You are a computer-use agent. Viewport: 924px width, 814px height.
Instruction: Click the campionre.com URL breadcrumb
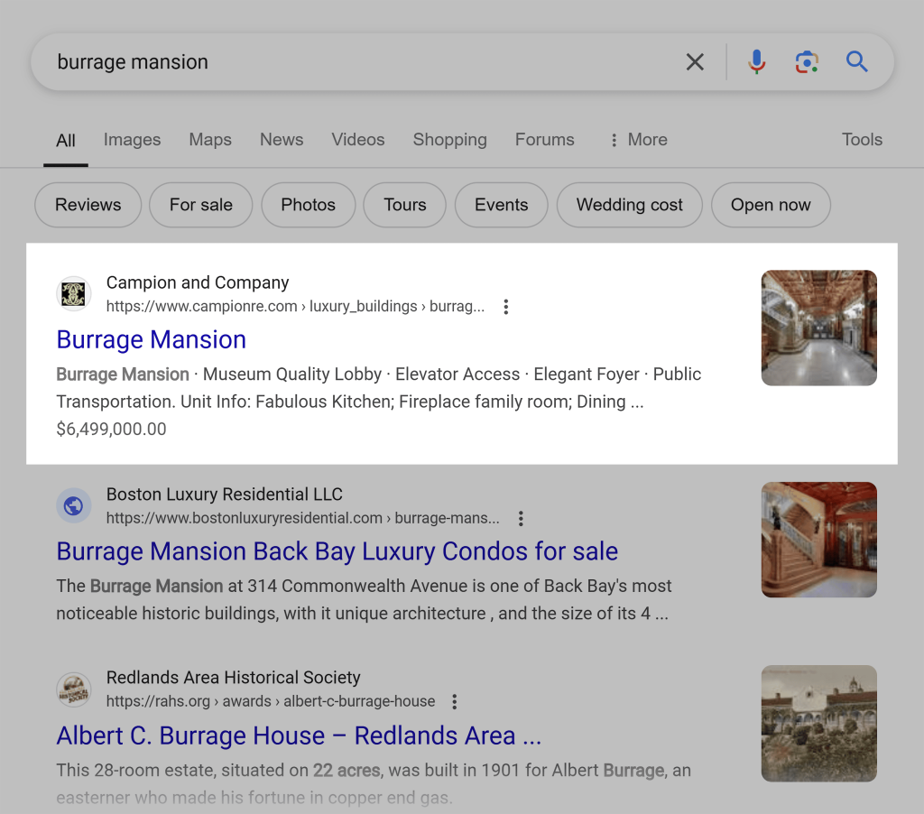[x=295, y=307]
